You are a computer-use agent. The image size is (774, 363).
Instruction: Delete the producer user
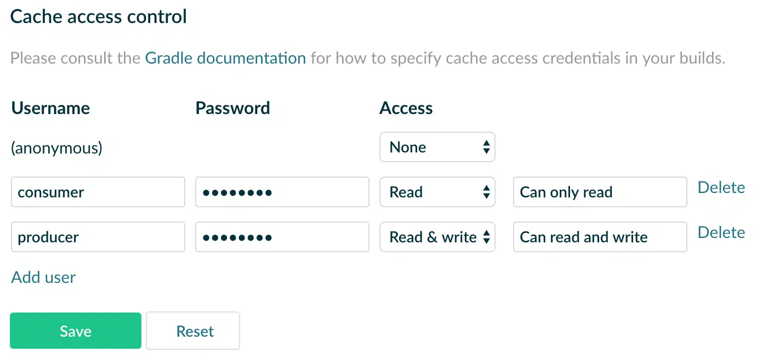(x=721, y=232)
